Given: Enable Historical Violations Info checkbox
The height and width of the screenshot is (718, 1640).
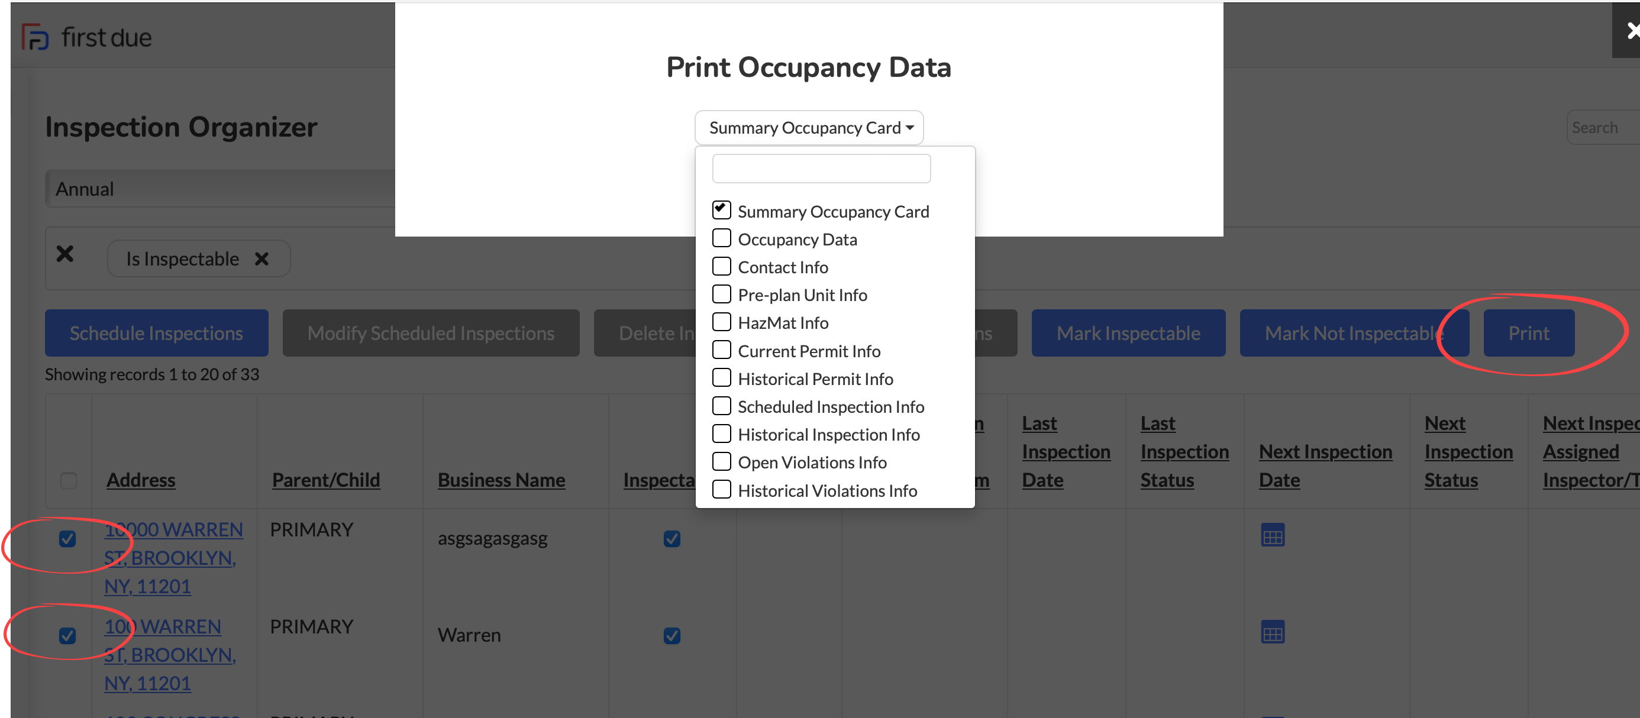Looking at the screenshot, I should coord(721,490).
